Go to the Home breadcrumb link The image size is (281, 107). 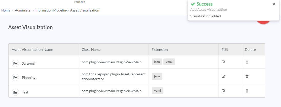coord(6,10)
